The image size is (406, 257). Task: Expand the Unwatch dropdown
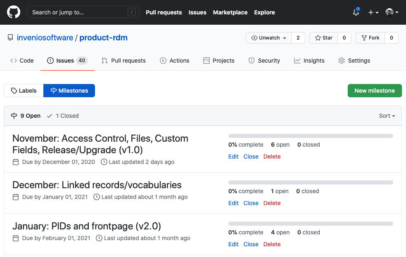pyautogui.click(x=269, y=38)
